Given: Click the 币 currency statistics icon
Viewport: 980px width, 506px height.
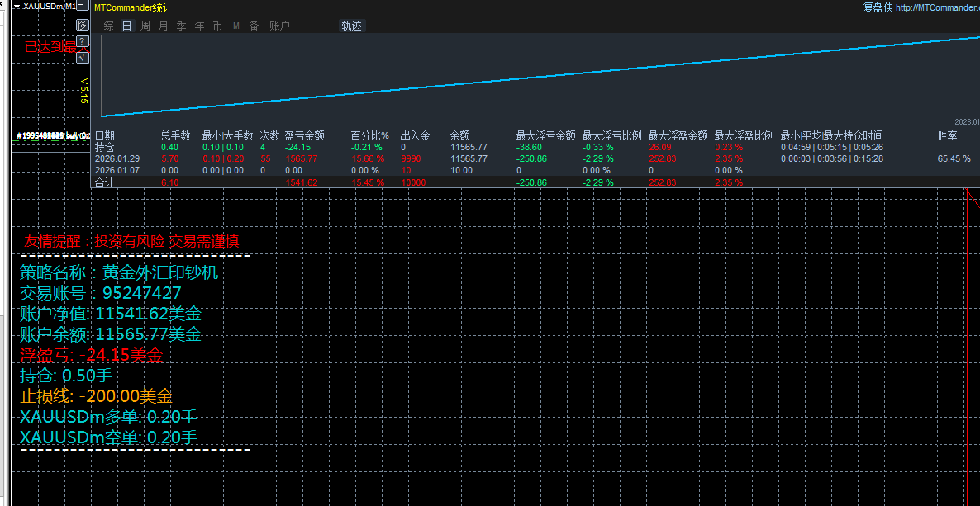Looking at the screenshot, I should (217, 25).
